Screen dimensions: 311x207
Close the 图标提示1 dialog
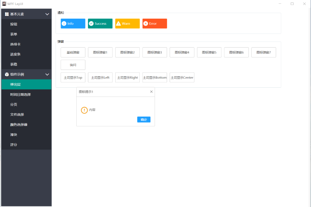151,92
